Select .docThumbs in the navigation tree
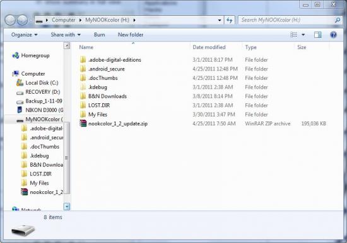The height and width of the screenshot is (243, 347). 40,147
